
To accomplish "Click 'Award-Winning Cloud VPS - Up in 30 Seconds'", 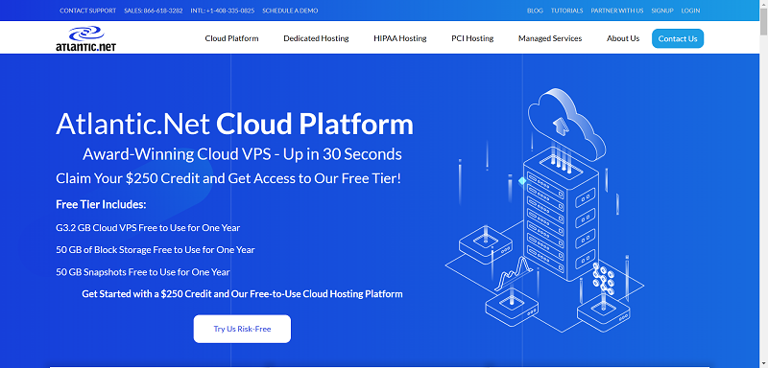I will pos(242,154).
